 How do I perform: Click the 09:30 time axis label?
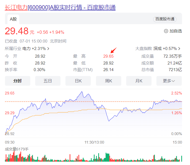click(10, 142)
